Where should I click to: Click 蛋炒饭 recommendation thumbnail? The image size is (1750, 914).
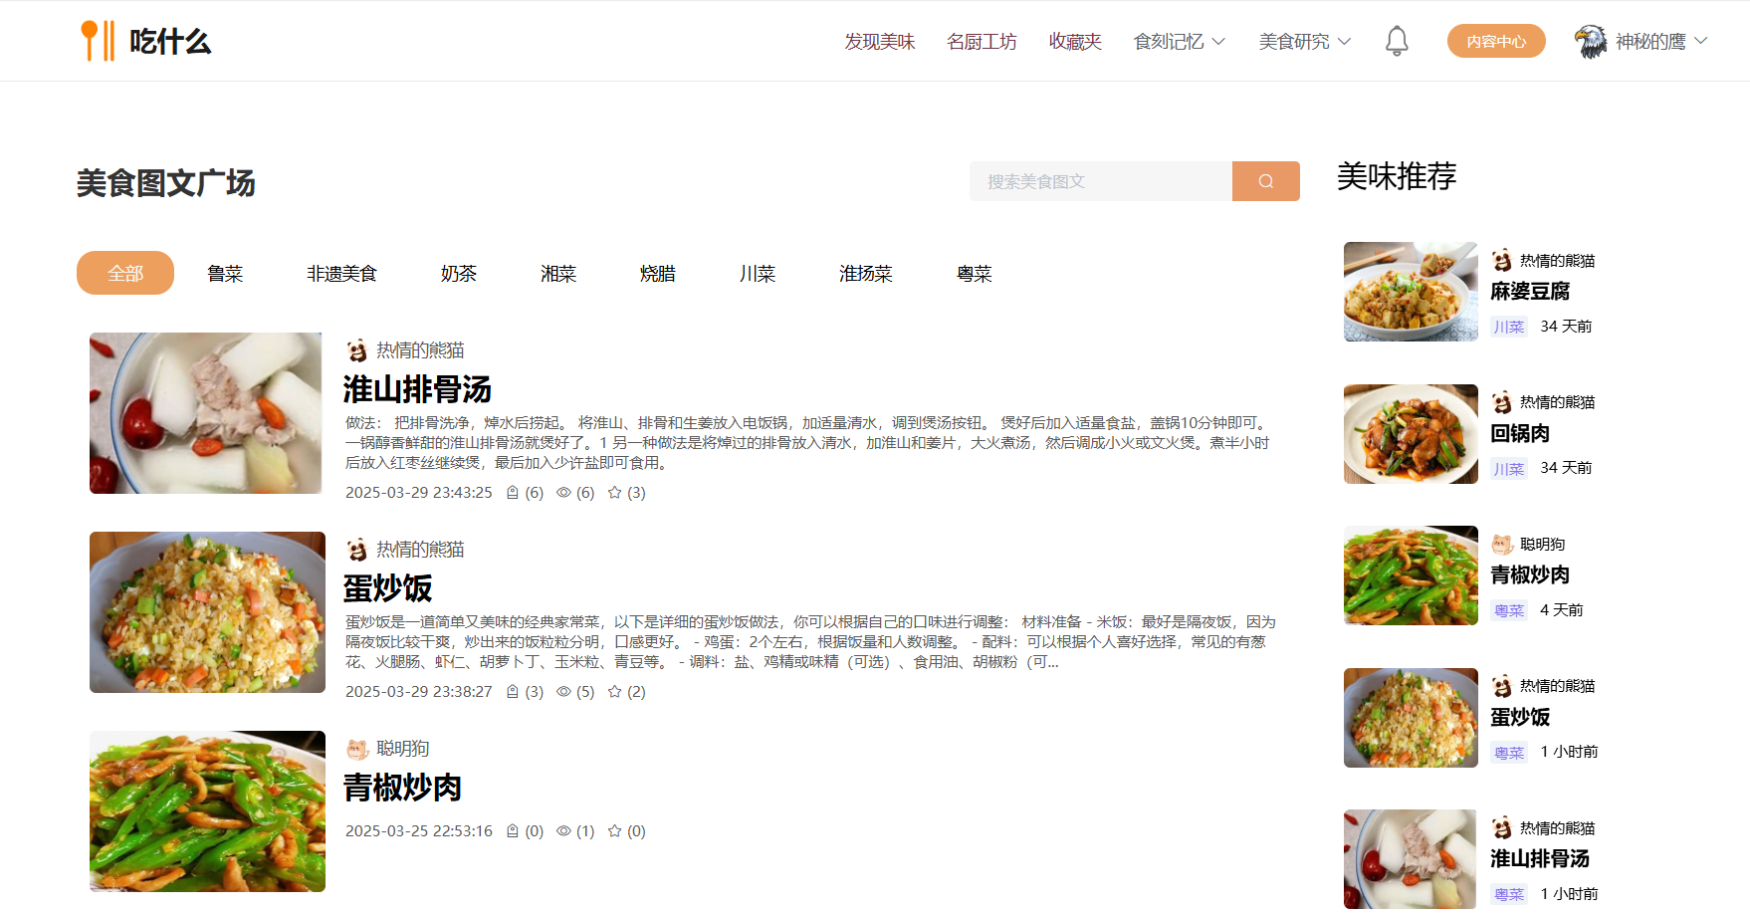[1411, 718]
